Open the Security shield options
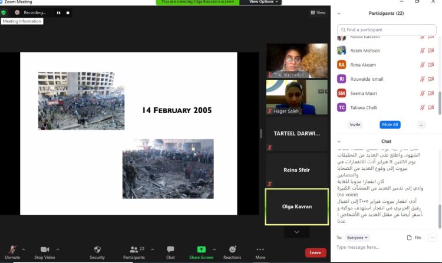This screenshot has width=442, height=263. [x=97, y=250]
